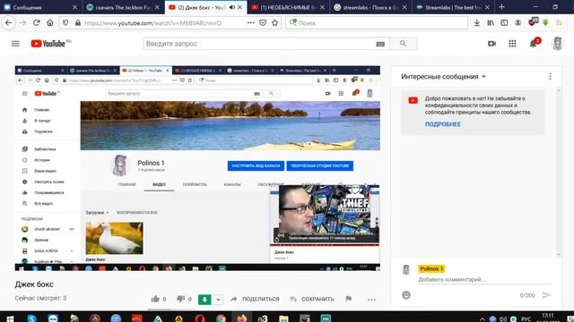The height and width of the screenshot is (322, 574).
Task: Open Firefox account icon in toolbar
Action: click(518, 22)
